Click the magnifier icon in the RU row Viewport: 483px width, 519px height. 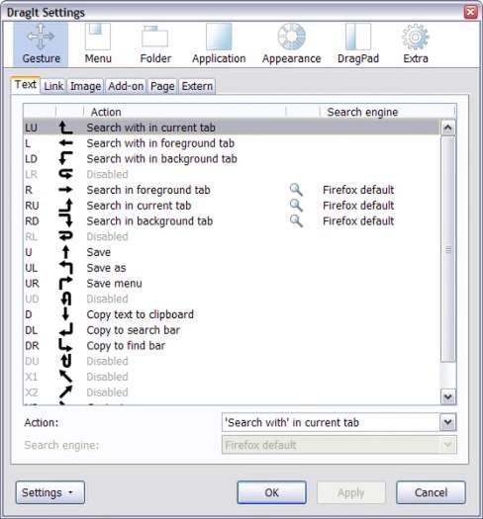pos(296,206)
